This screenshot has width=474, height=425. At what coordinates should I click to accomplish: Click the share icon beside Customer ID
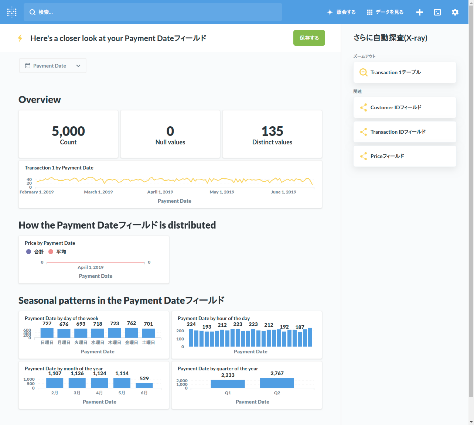point(364,107)
